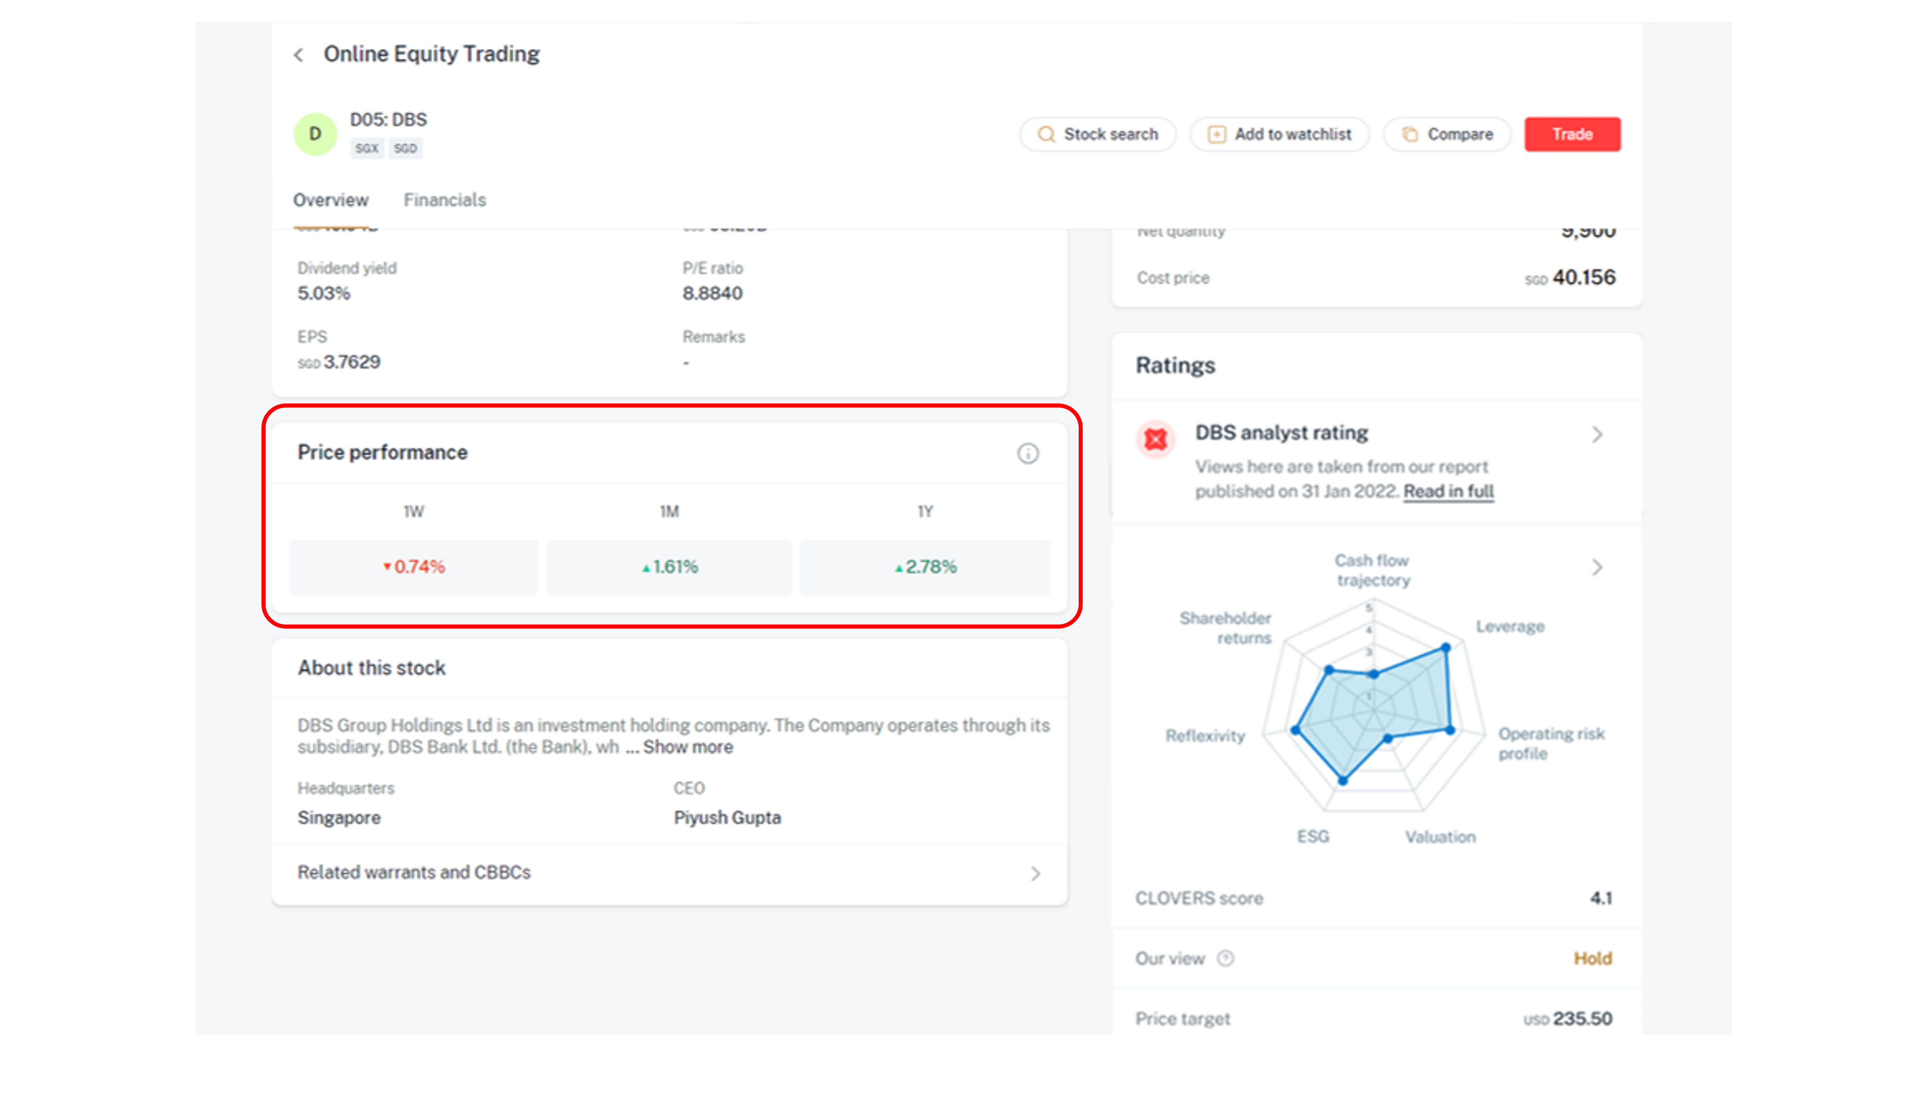
Task: Click the CLOVERS score value 4.1
Action: click(x=1601, y=898)
